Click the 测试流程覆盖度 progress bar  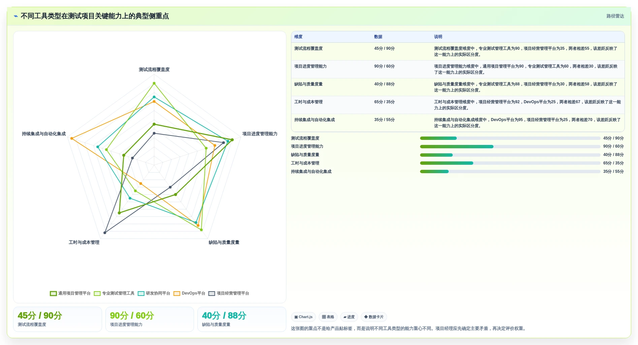click(x=510, y=138)
